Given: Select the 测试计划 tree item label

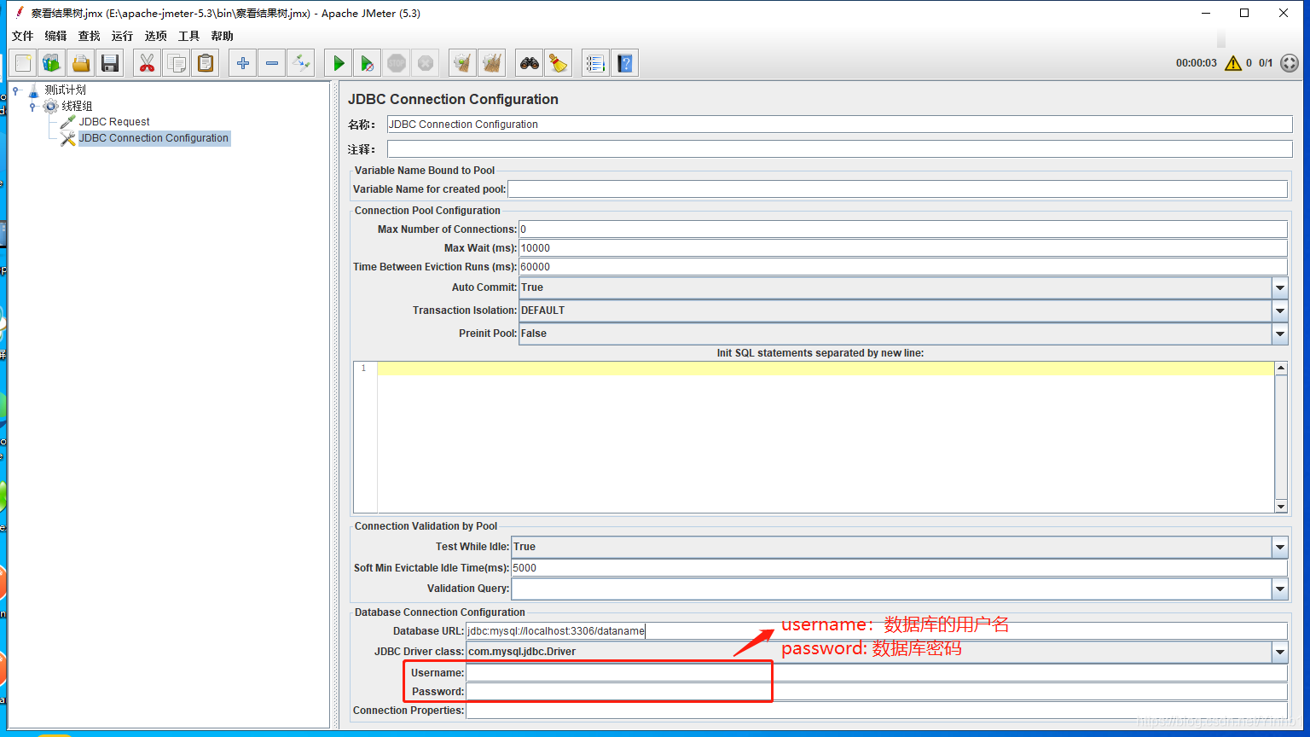Looking at the screenshot, I should click(66, 90).
